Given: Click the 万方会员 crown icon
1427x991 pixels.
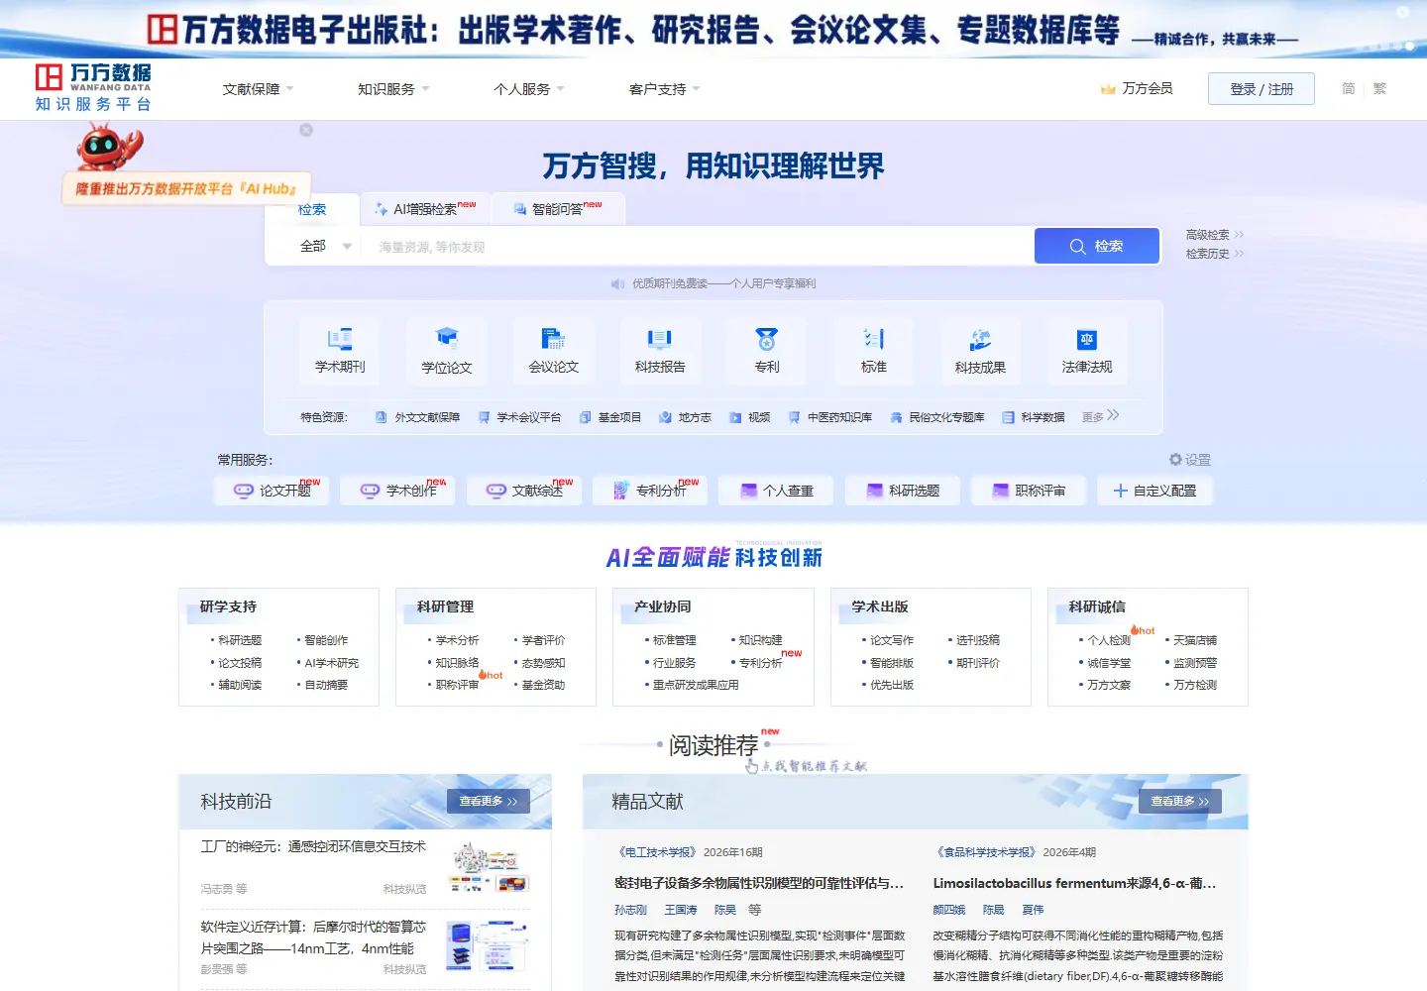Looking at the screenshot, I should [1108, 89].
